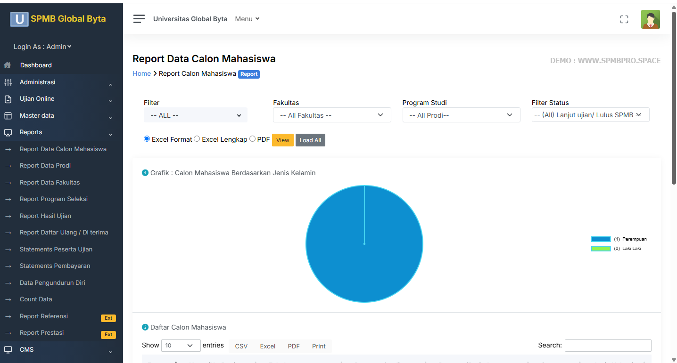Image resolution: width=677 pixels, height=363 pixels.
Task: Toggle fullscreen mode icon
Action: click(624, 19)
